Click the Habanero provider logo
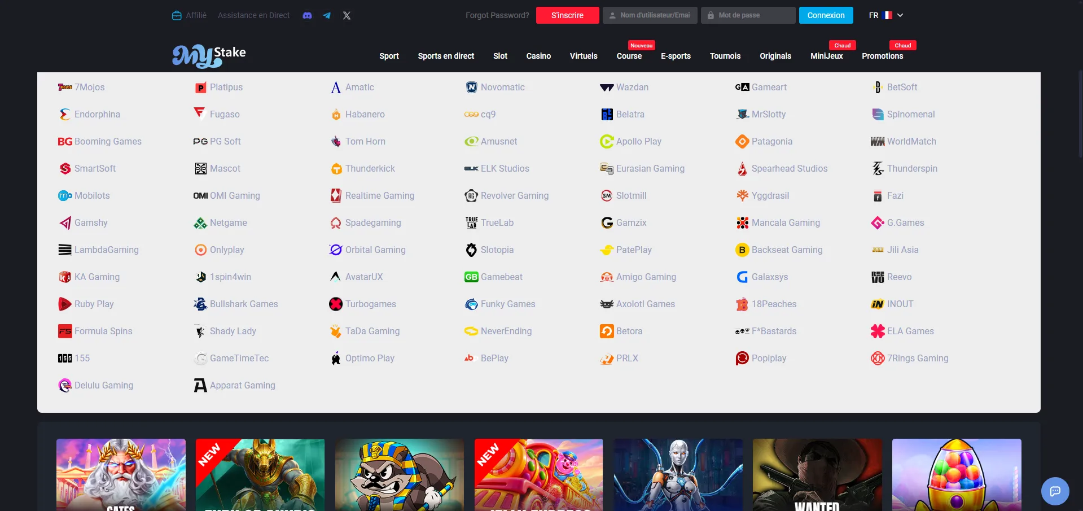This screenshot has width=1083, height=511. pos(336,114)
